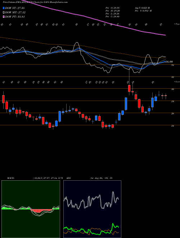Click the ADX (14 day) parameter values
Viewport: 180px width, 238px height.
(x=101, y=178)
